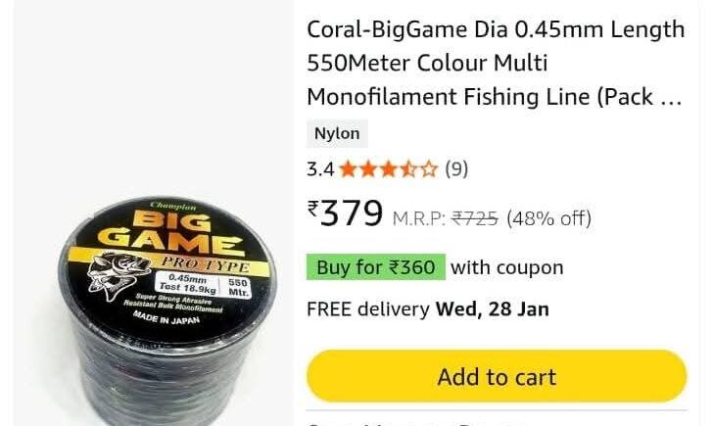
Task: Click the first filled orange star
Action: click(x=348, y=169)
